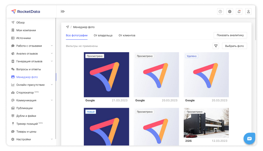Image resolution: width=263 pixels, height=151 pixels.
Task: Switch to От клиентов tab
Action: 127,35
